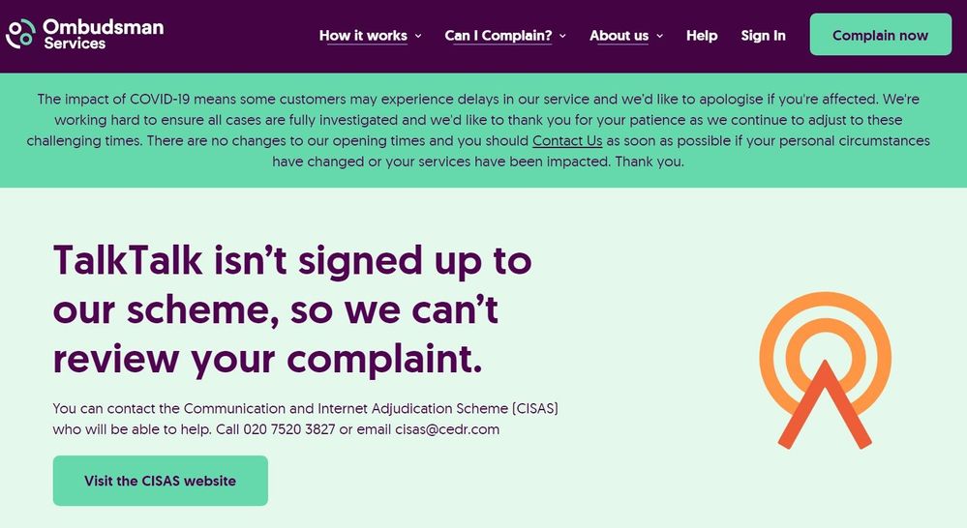Viewport: 967px width, 528px height.
Task: Open the Can I Complain? menu label
Action: click(499, 36)
